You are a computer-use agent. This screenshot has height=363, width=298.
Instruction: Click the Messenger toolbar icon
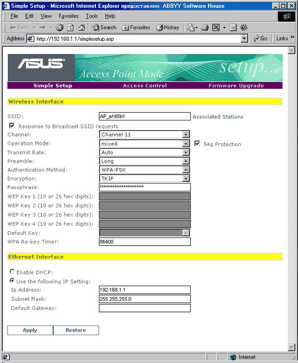[x=244, y=28]
